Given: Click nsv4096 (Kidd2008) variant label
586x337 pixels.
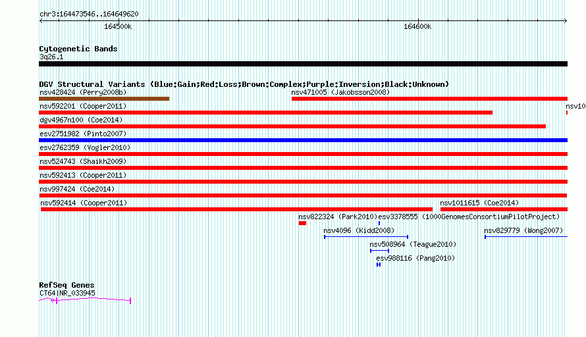Looking at the screenshot, I should (359, 230).
